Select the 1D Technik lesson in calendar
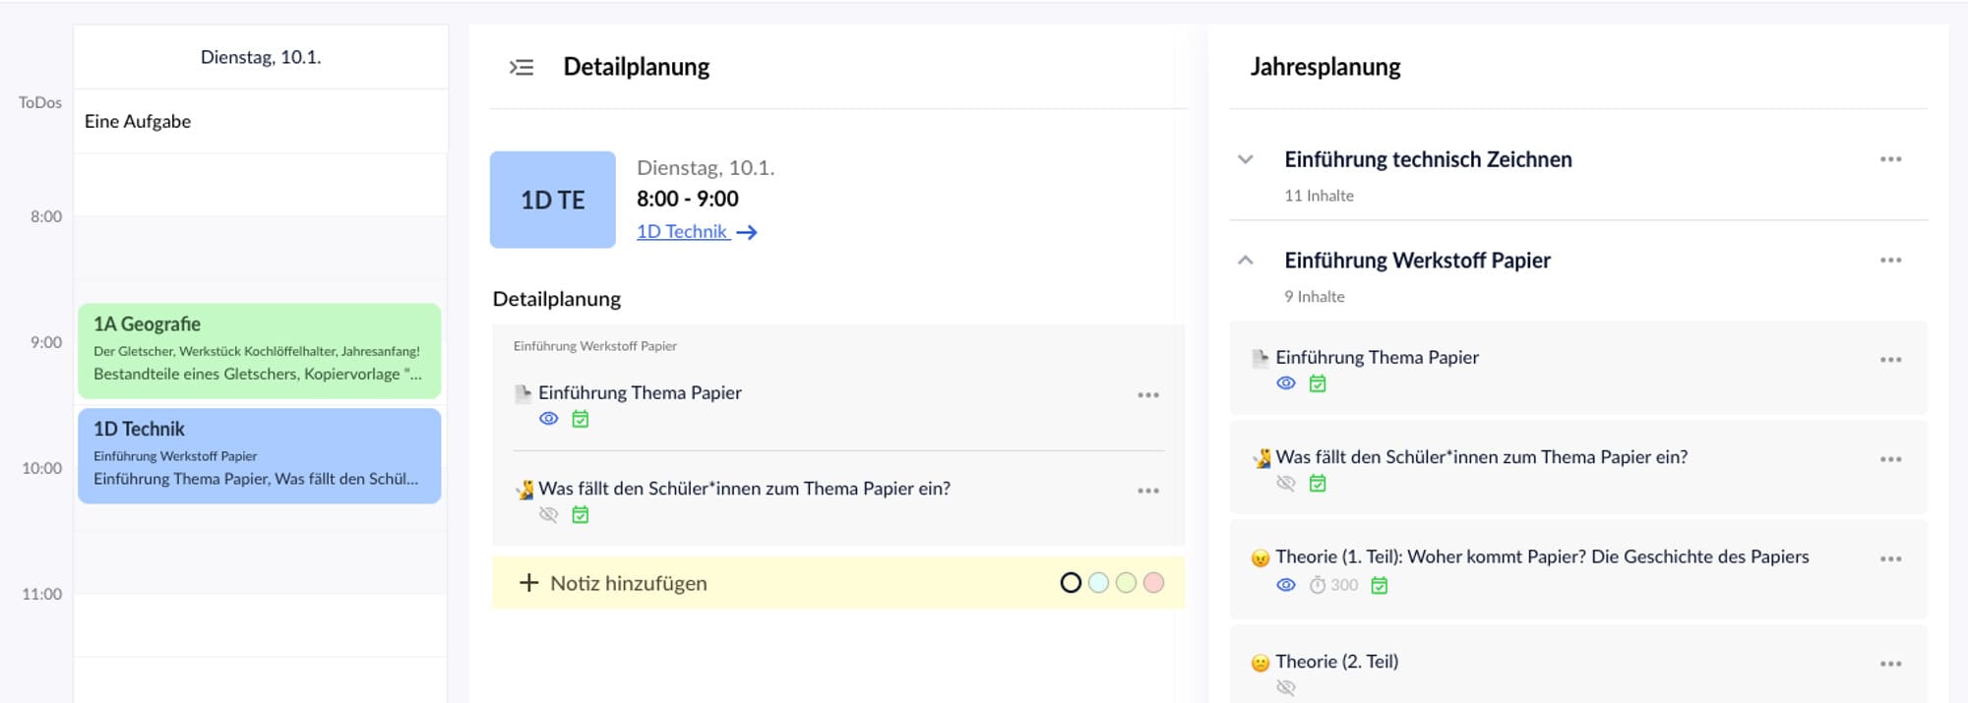This screenshot has width=1968, height=703. click(260, 455)
